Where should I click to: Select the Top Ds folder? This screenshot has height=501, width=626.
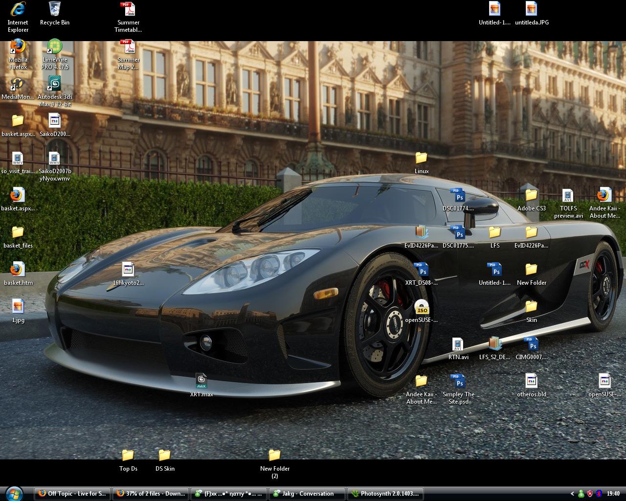coord(128,455)
